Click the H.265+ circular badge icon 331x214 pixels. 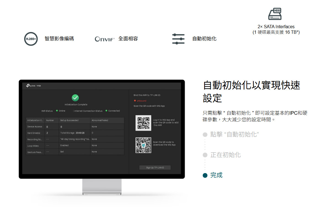click(31, 39)
